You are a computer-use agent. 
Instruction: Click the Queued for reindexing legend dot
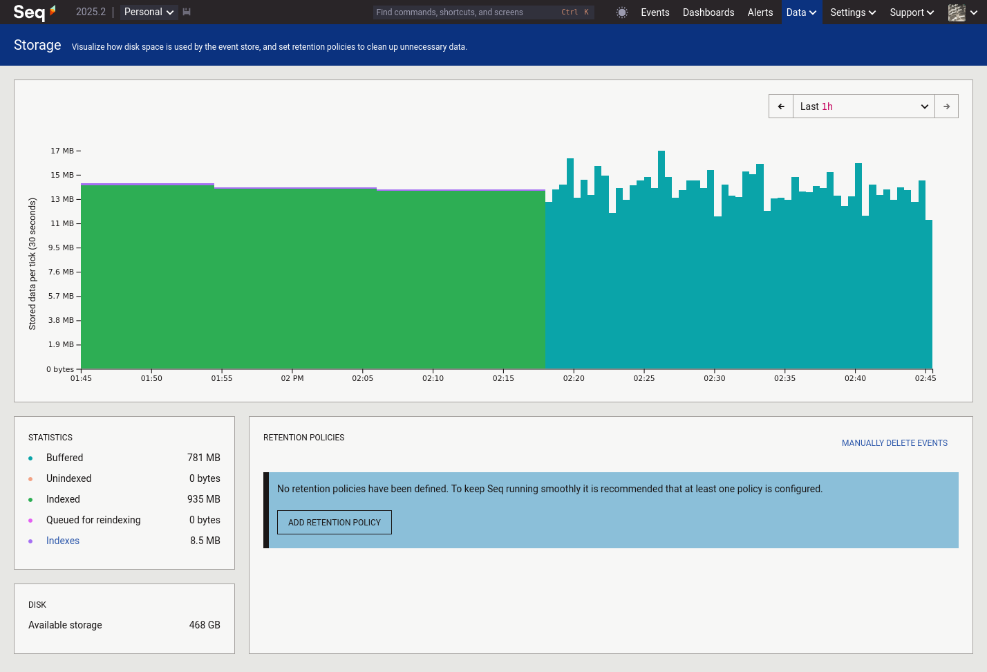30,521
